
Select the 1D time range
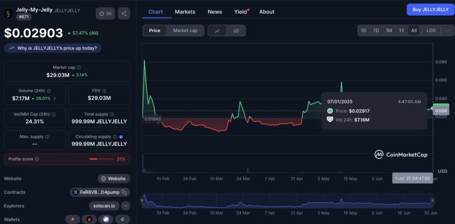(x=363, y=31)
